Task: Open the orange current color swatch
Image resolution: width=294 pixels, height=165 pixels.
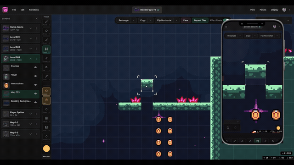Action: [46, 148]
